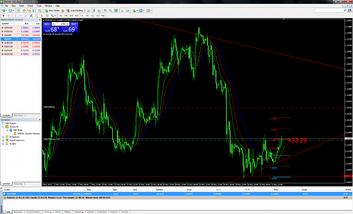Open the New Chart dropdown arrow

click(7, 11)
